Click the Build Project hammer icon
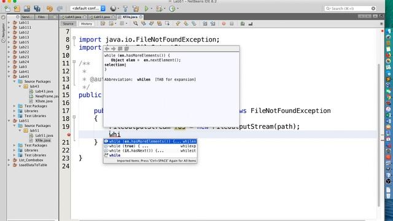Screen dimensions: 393x221 (x=125, y=9)
